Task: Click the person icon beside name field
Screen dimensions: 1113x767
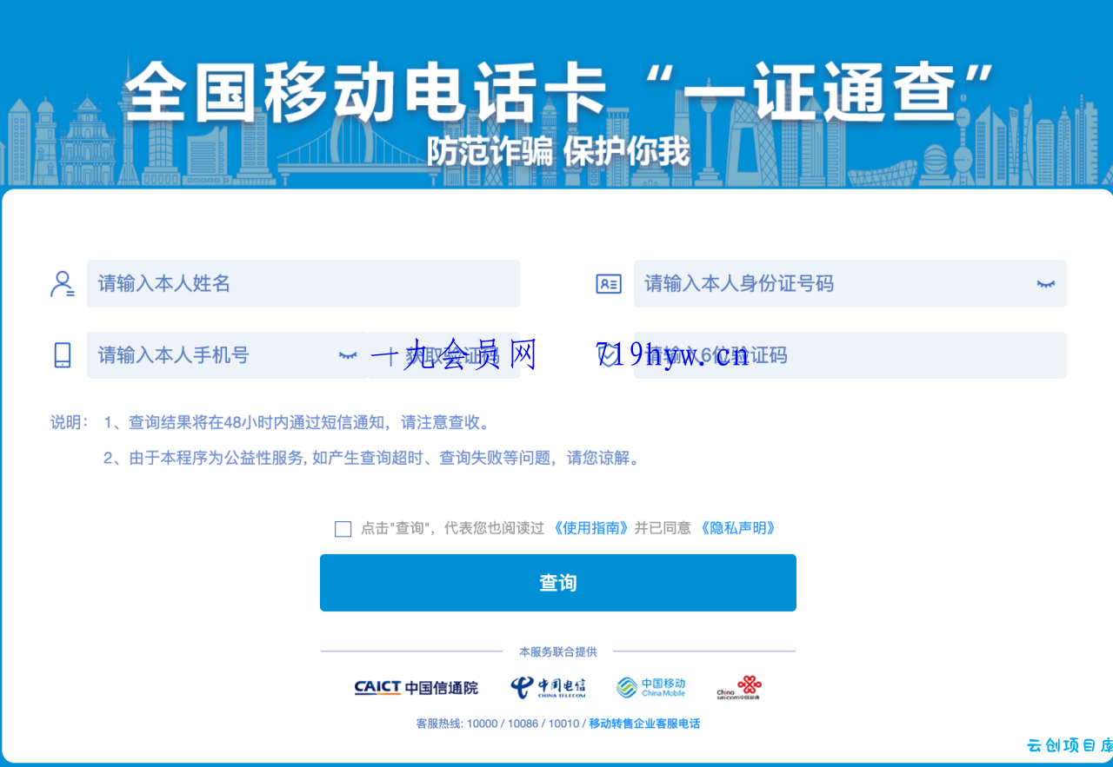Action: point(62,284)
